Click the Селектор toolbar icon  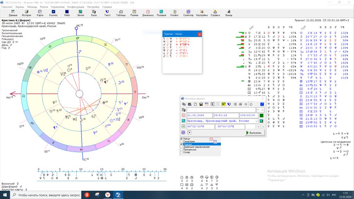click(188, 13)
